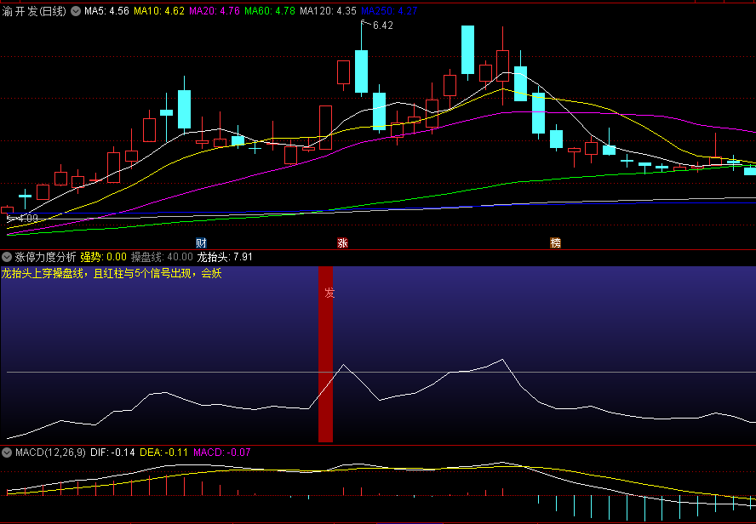Select the MA5: 4.56 label

(106, 11)
